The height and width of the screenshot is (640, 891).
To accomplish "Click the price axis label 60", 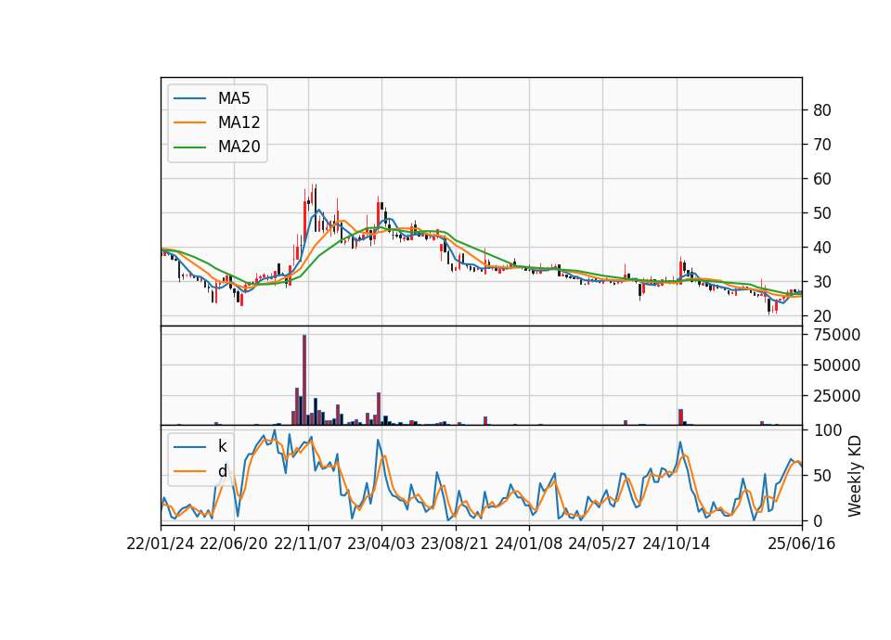I will pos(822,179).
